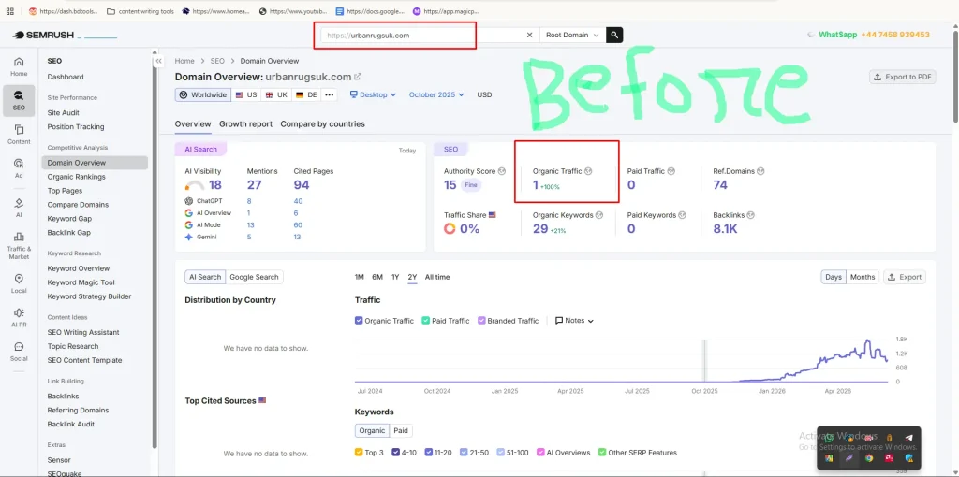
Task: Toggle the AI Overviews checkbox
Action: pos(540,453)
